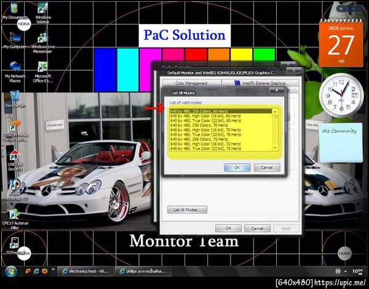Switch to the philips taskbar window
The height and width of the screenshot is (289, 369).
[143, 272]
